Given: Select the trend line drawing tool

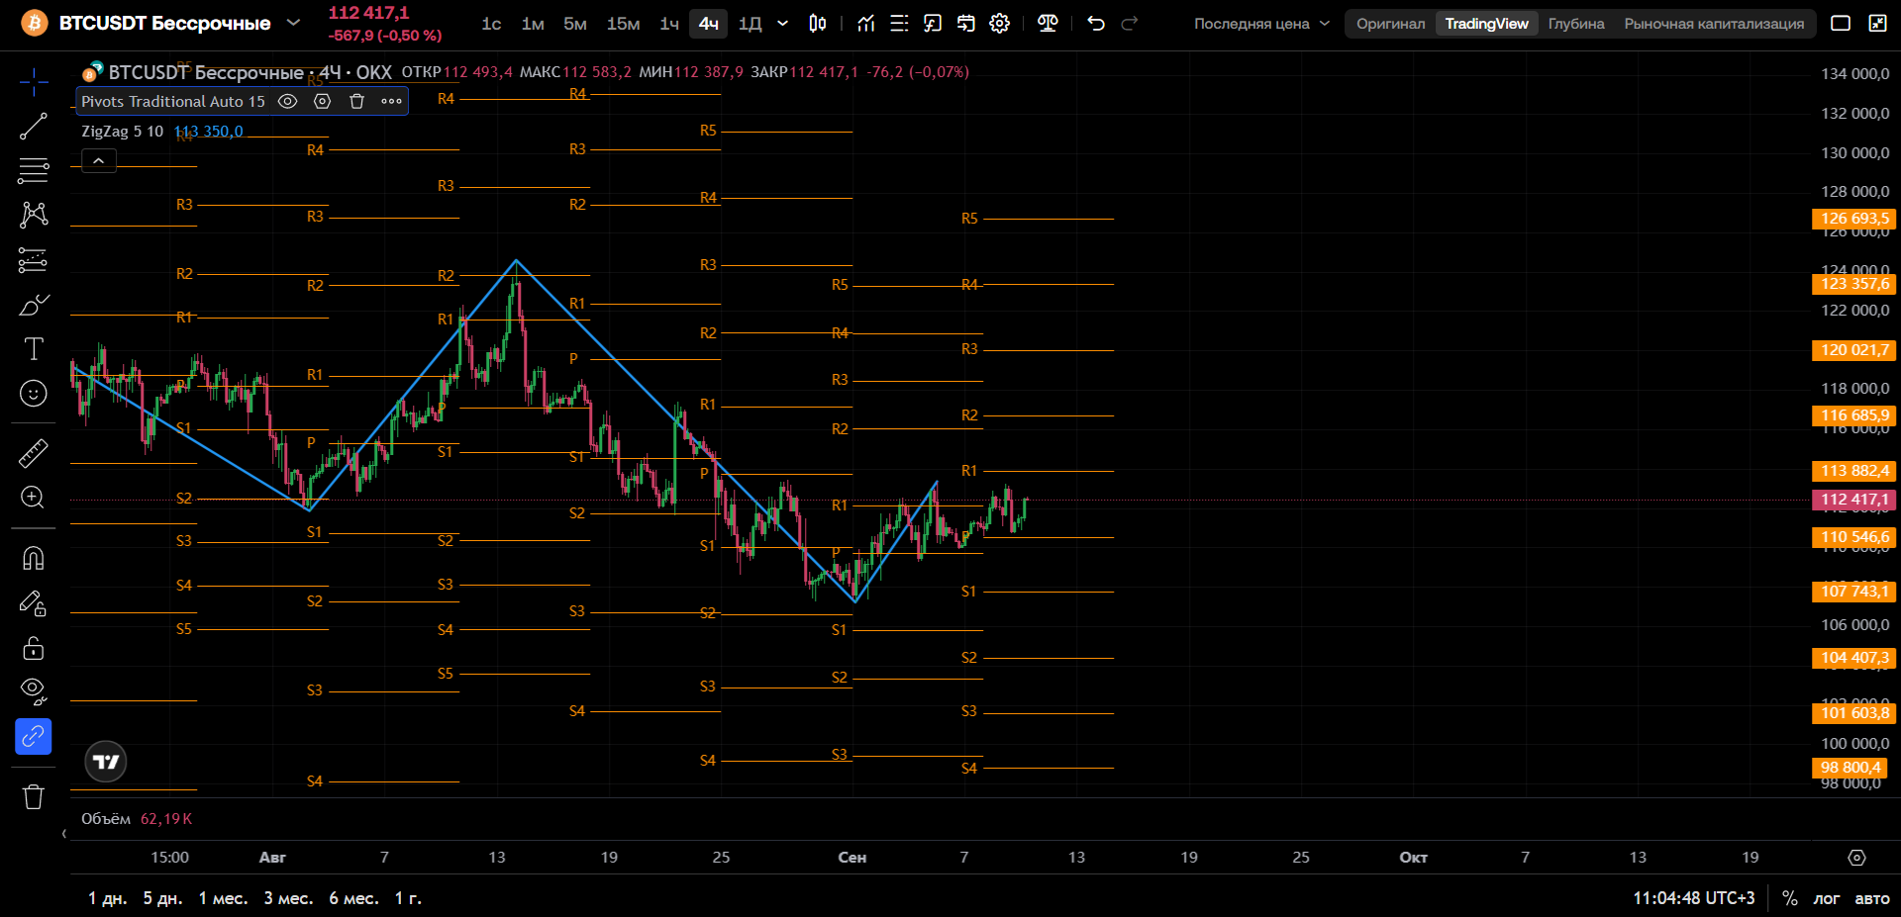Looking at the screenshot, I should tap(34, 127).
